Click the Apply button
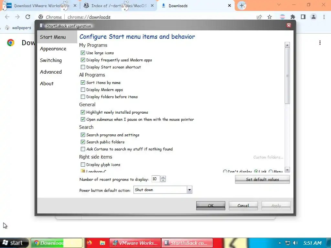Screen dimensions: 331x248 [276, 206]
